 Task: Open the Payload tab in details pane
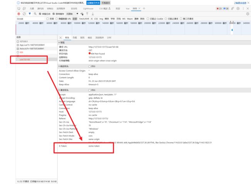75,37
